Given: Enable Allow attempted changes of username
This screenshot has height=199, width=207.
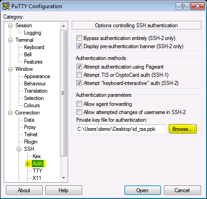Looking at the screenshot, I should point(79,112).
